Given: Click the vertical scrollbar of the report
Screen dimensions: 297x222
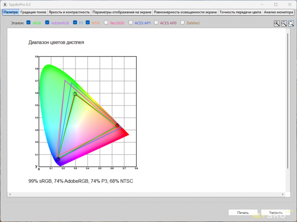Looking at the screenshot, I should [288, 100].
